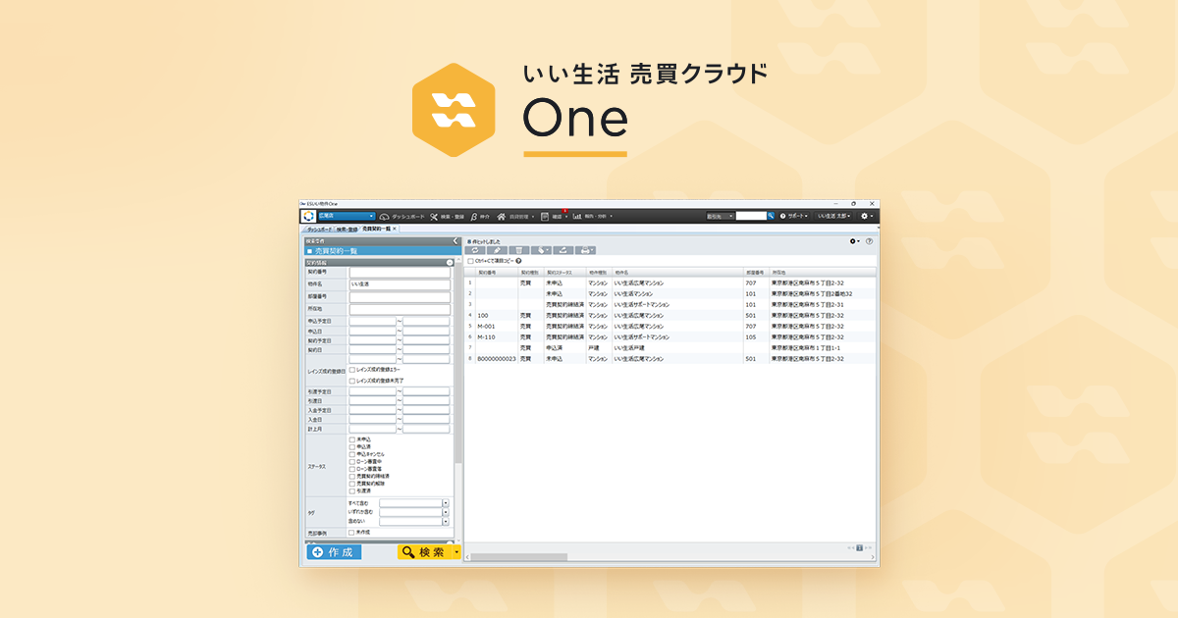
Task: Click the trash delete icon in toolbar
Action: [x=519, y=250]
